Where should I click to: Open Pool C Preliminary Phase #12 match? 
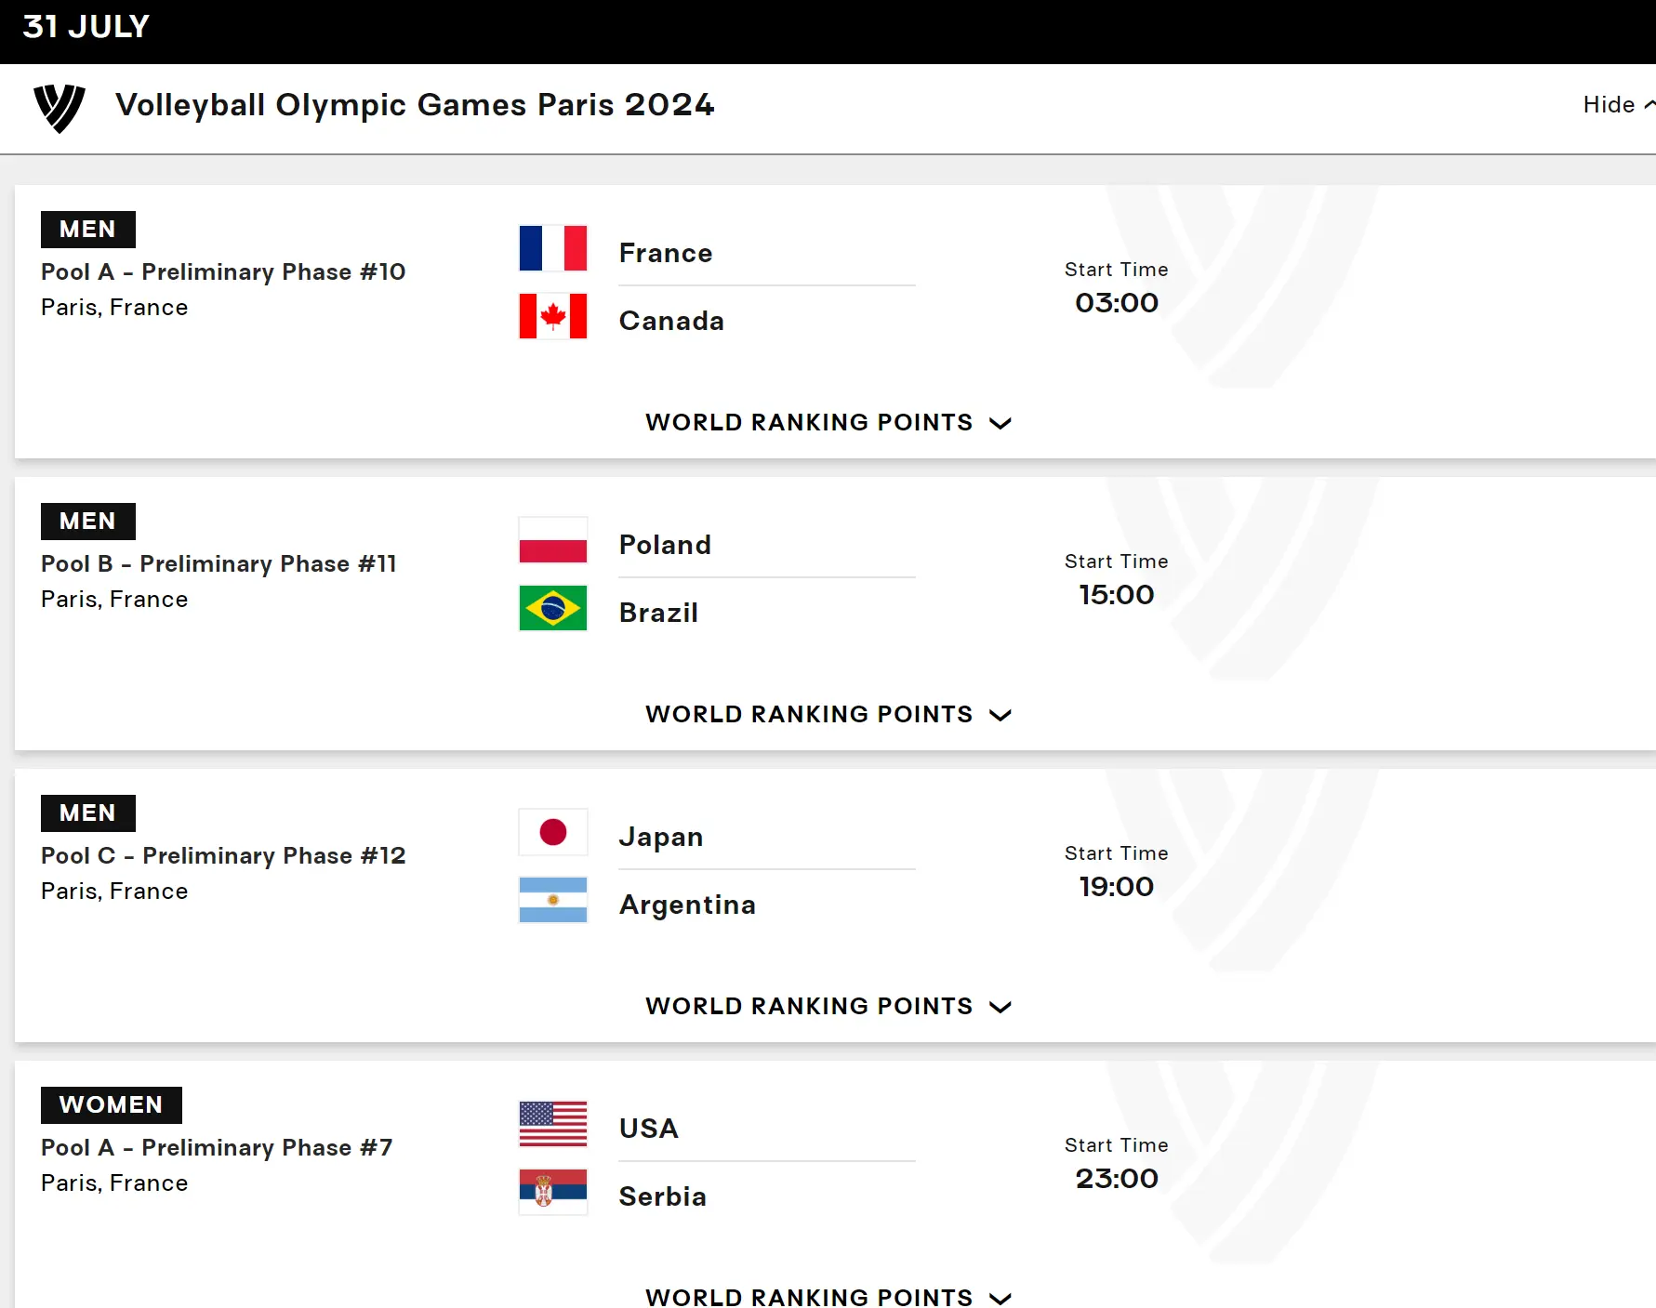223,856
